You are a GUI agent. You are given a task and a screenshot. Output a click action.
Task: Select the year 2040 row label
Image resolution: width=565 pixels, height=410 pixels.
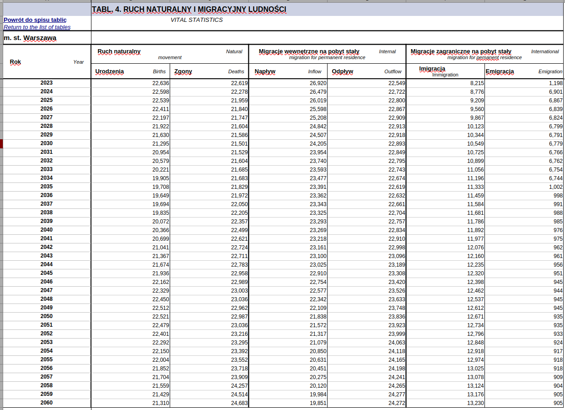[46, 230]
